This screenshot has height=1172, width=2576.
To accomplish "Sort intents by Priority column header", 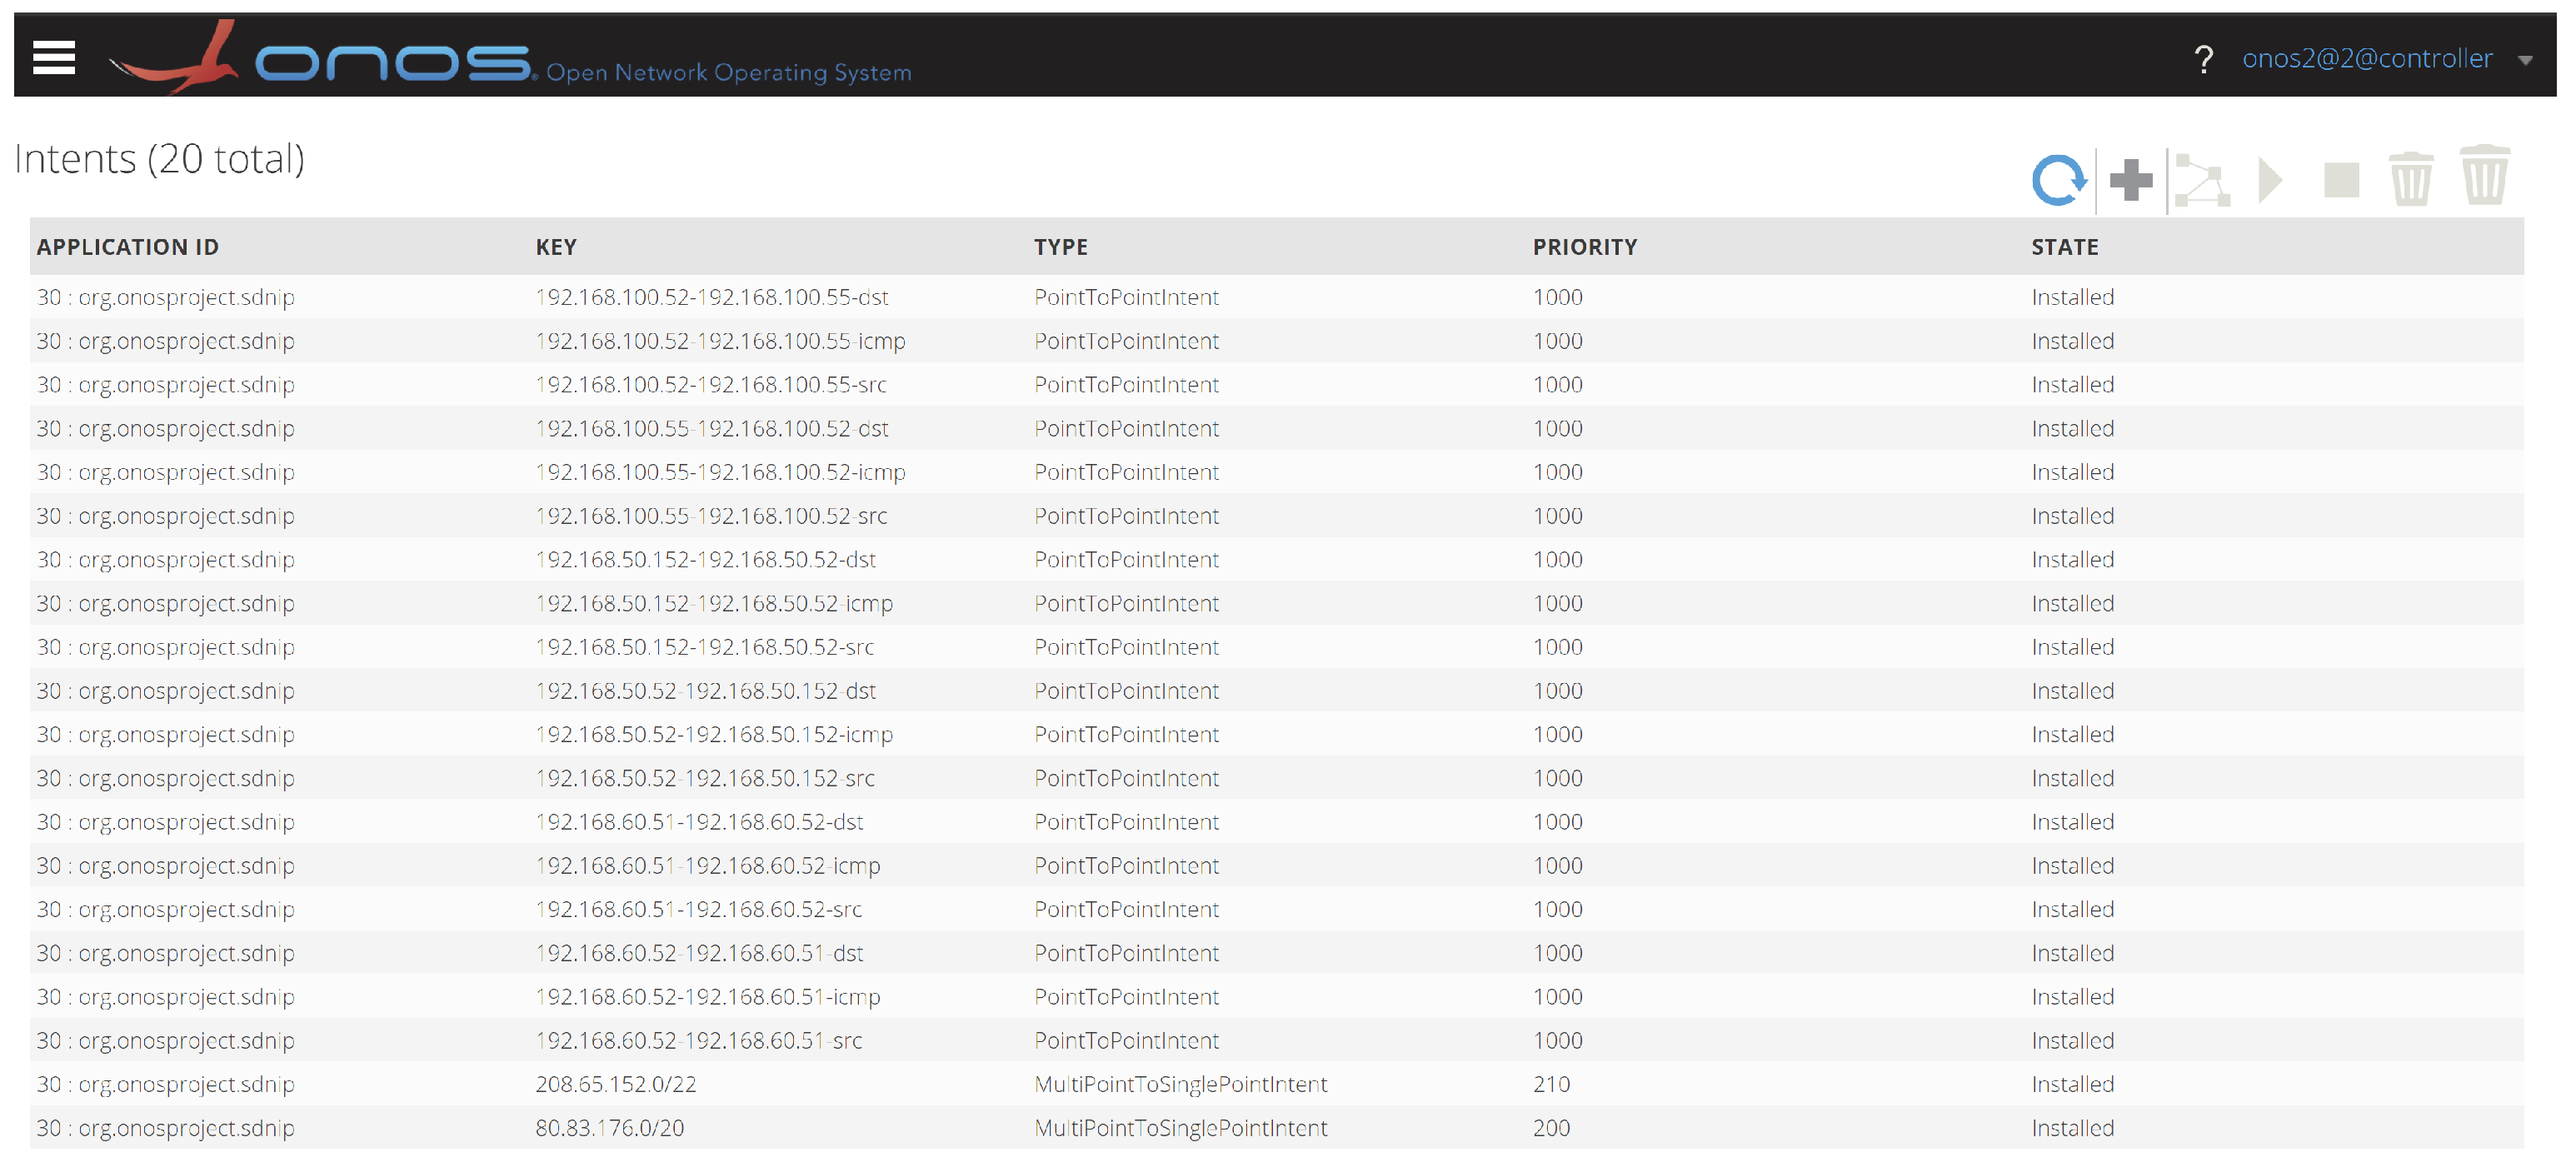I will (x=1585, y=247).
